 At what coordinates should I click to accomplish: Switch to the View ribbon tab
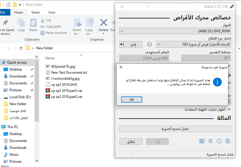coord(52,12)
